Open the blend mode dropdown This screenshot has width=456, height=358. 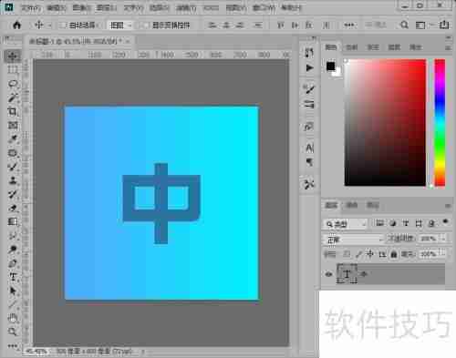coord(354,240)
